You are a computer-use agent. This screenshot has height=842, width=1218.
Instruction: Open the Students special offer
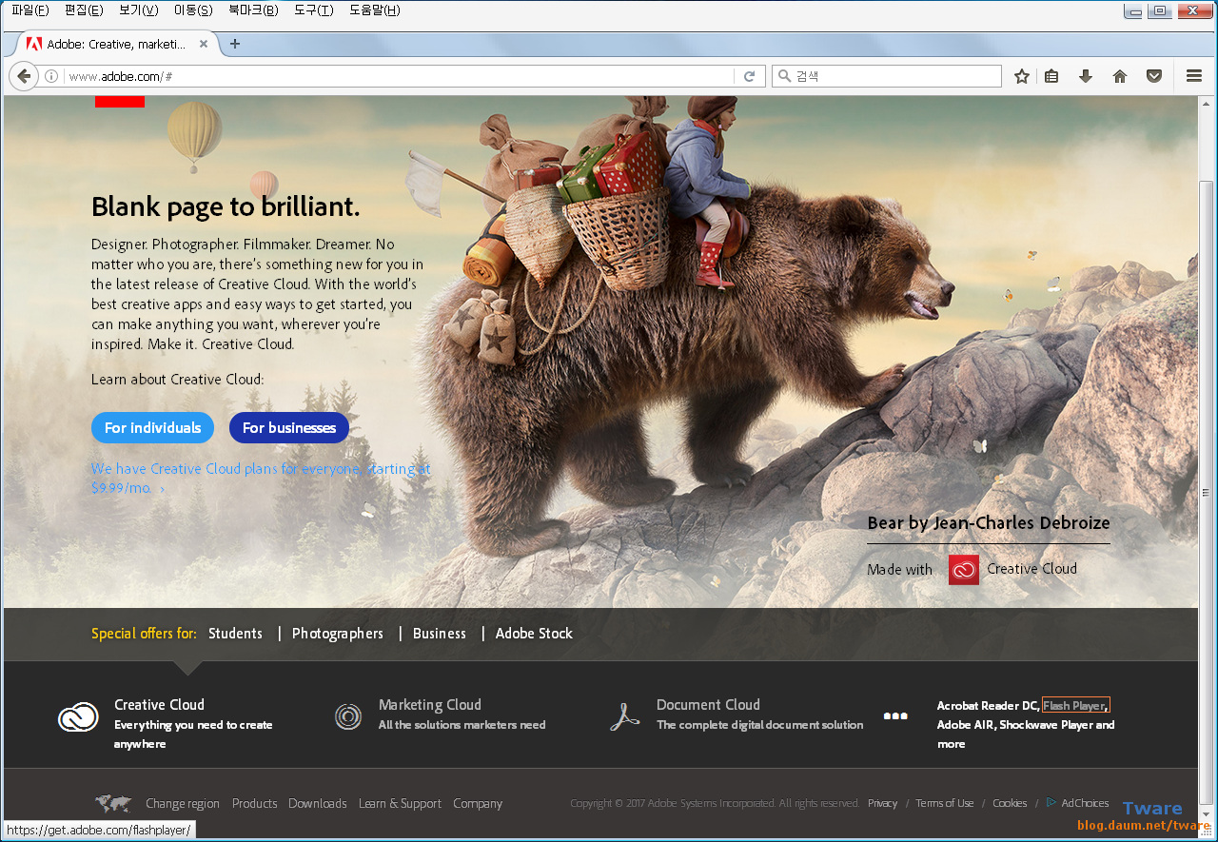point(235,634)
